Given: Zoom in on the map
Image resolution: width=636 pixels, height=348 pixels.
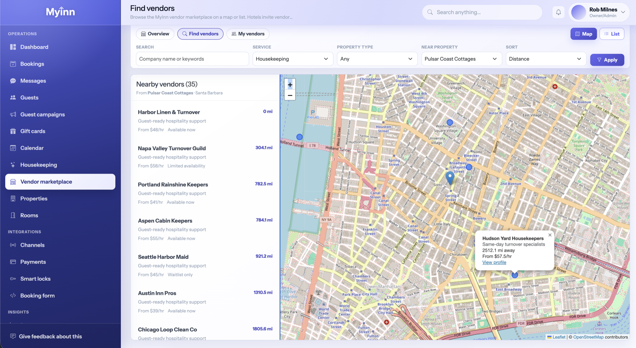Looking at the screenshot, I should click(290, 85).
